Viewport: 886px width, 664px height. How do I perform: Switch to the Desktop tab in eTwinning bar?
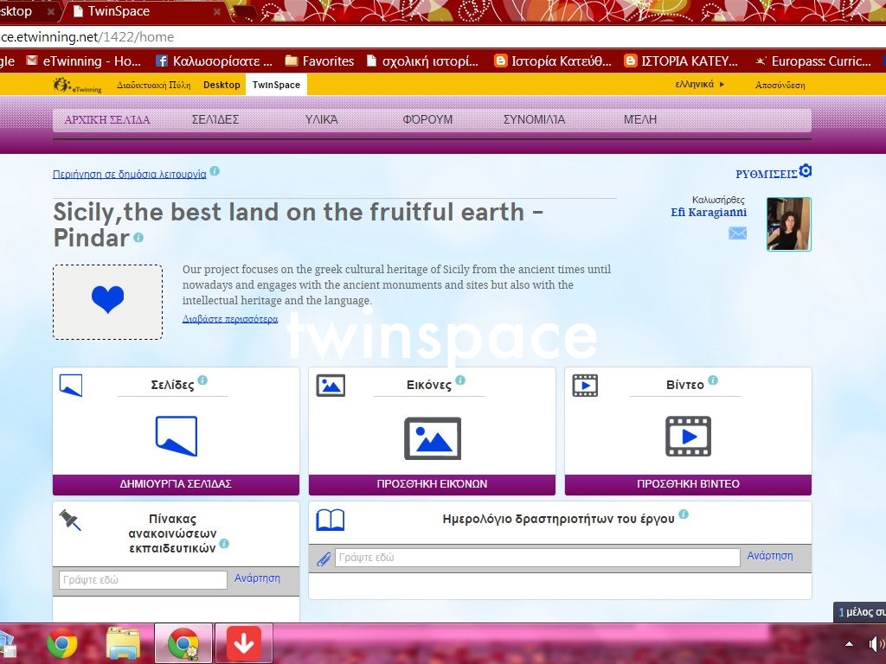(221, 85)
